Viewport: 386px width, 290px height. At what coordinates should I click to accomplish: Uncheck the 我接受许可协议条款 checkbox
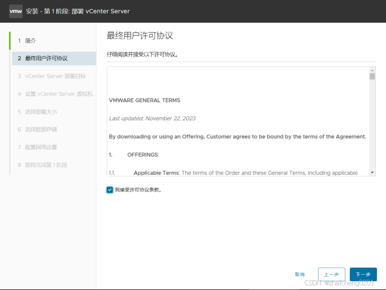coord(110,190)
